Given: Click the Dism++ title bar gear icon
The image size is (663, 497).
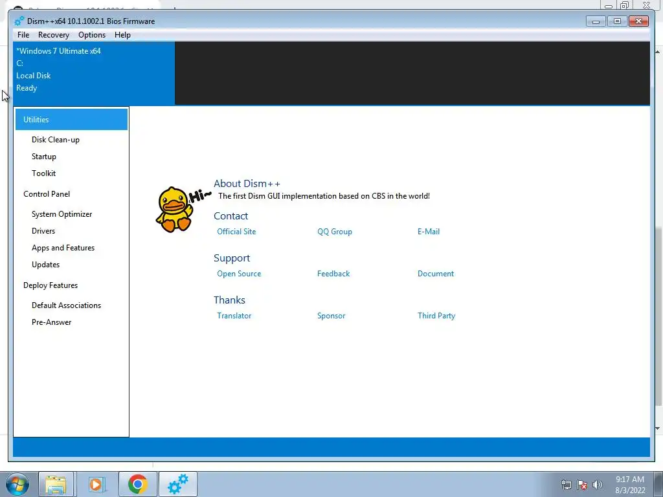Looking at the screenshot, I should point(19,21).
